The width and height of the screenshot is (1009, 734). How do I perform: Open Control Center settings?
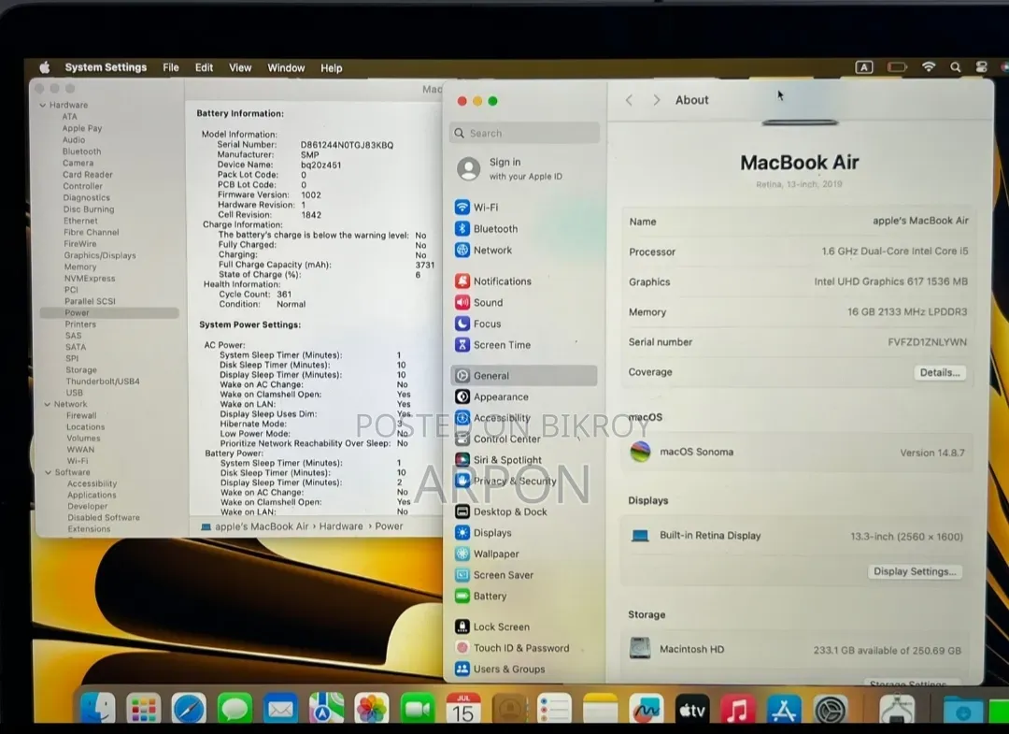point(498,439)
